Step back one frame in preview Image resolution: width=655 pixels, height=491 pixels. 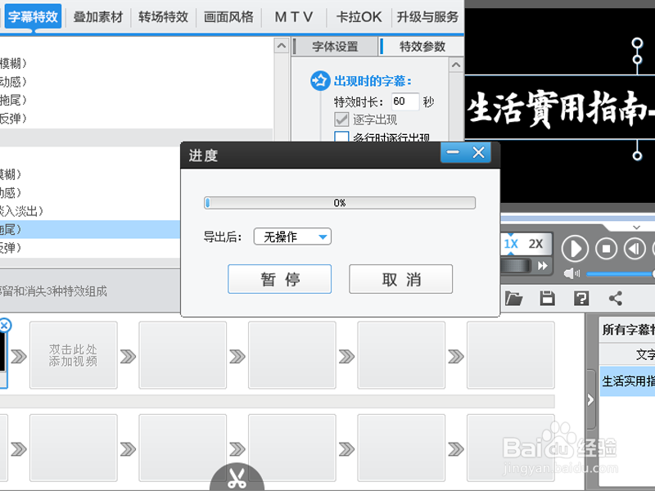(635, 249)
